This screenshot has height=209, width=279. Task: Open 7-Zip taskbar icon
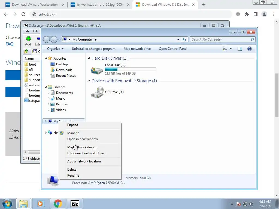(75, 204)
